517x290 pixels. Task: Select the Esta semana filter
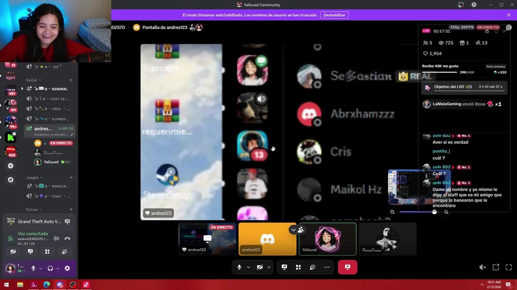[x=496, y=66]
